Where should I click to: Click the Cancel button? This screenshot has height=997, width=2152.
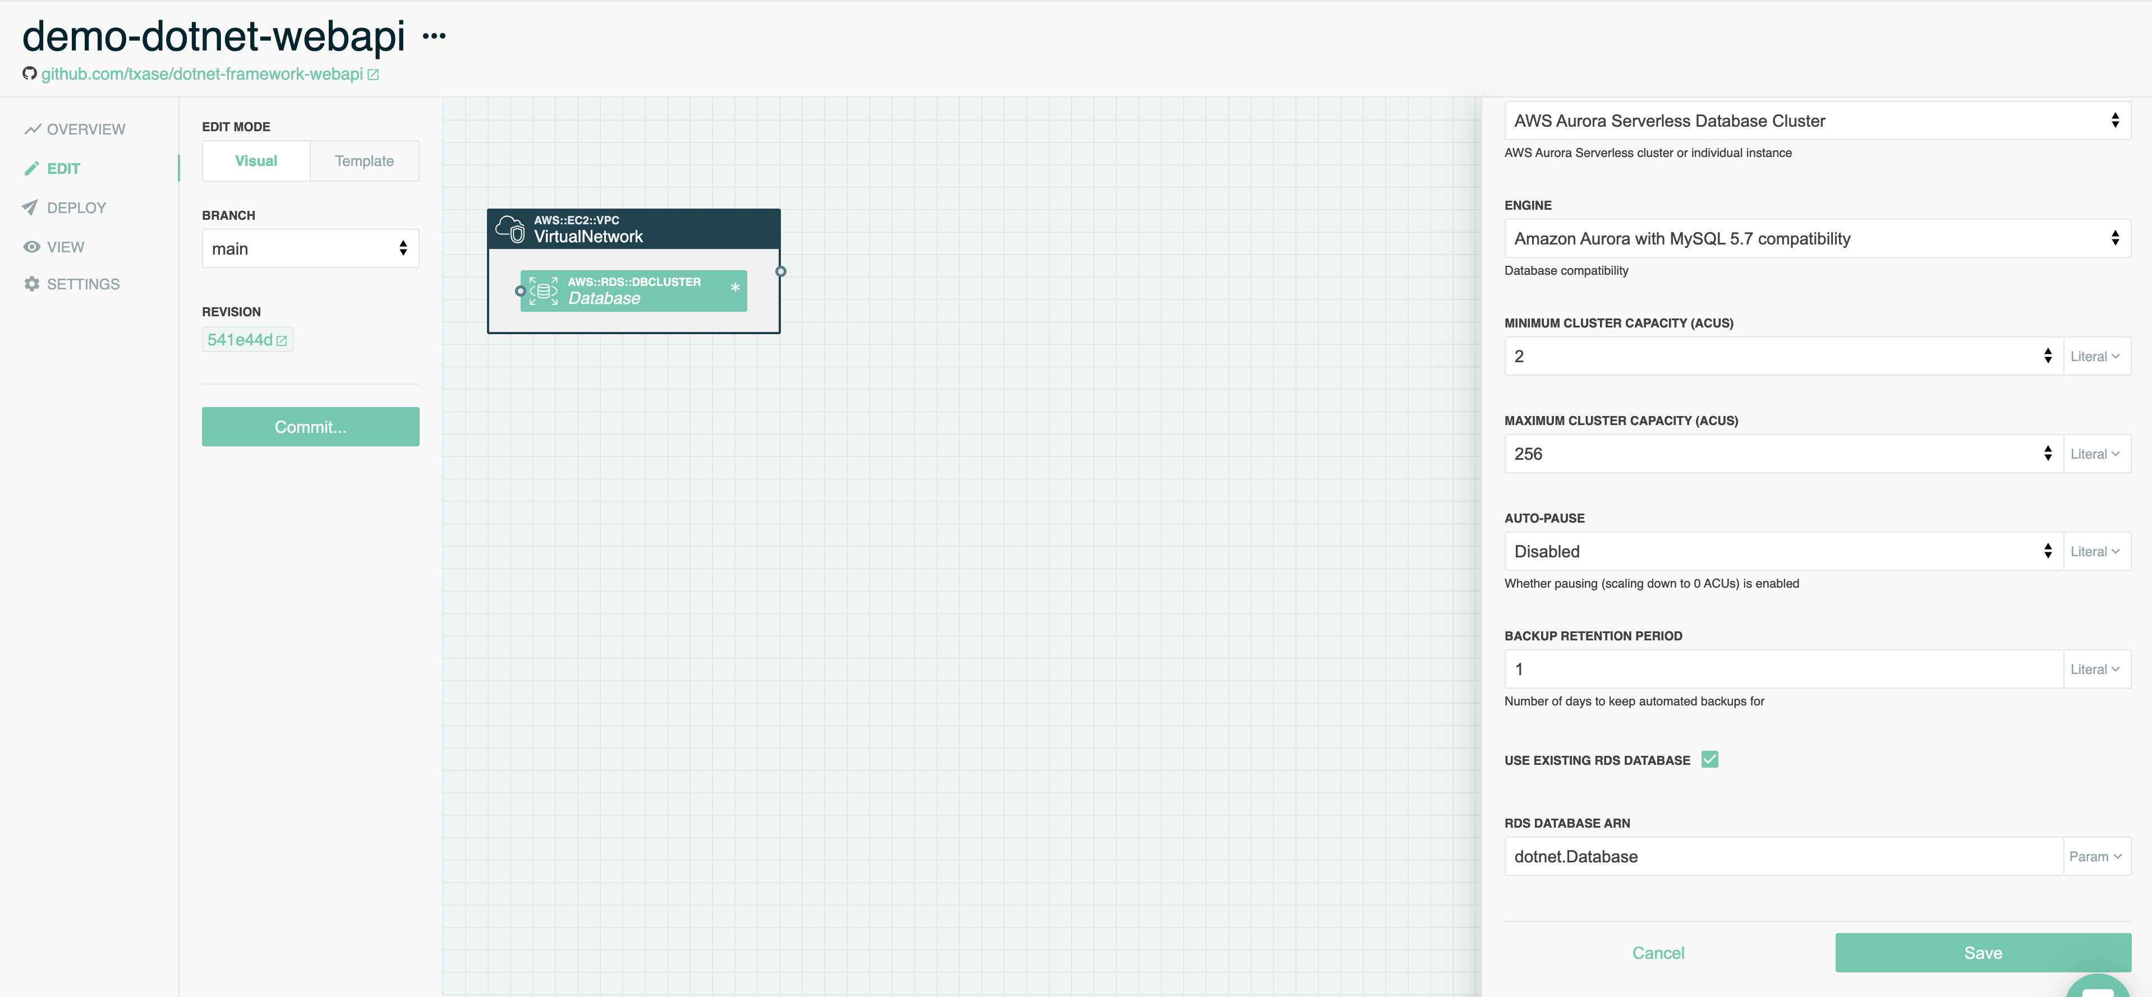1658,953
